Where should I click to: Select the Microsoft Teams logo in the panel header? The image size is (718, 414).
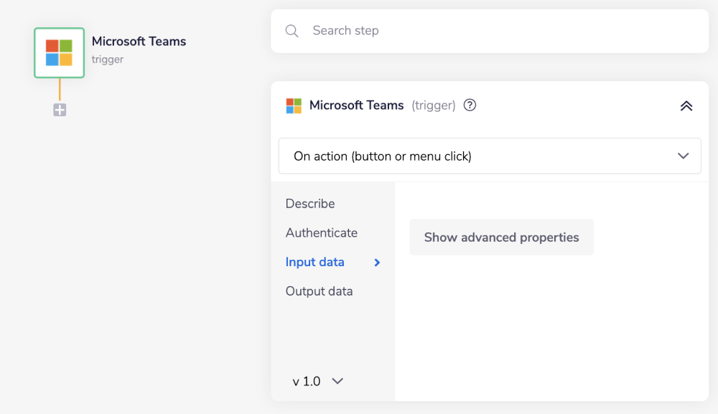coord(294,105)
